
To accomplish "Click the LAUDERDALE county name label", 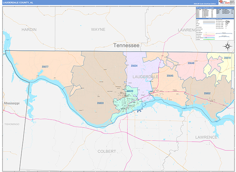I will pos(146,77).
